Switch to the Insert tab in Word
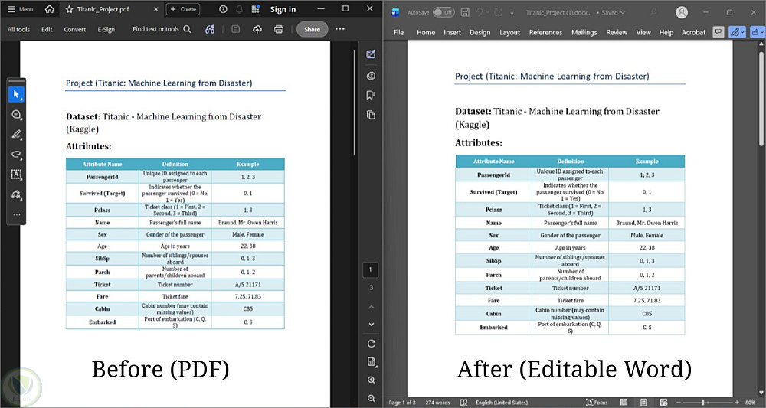This screenshot has height=408, width=766. pos(453,32)
